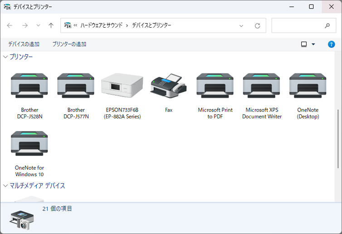Open the address bar history dropdown

coord(241,26)
